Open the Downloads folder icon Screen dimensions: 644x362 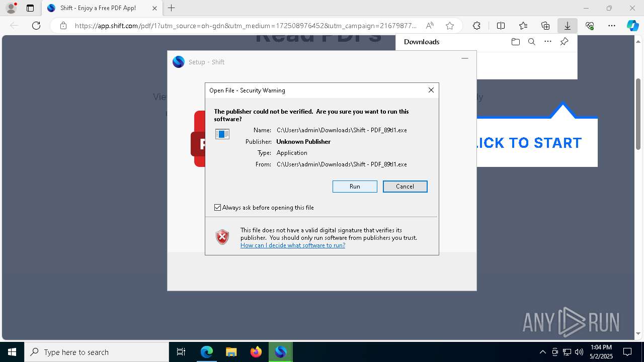click(x=515, y=42)
